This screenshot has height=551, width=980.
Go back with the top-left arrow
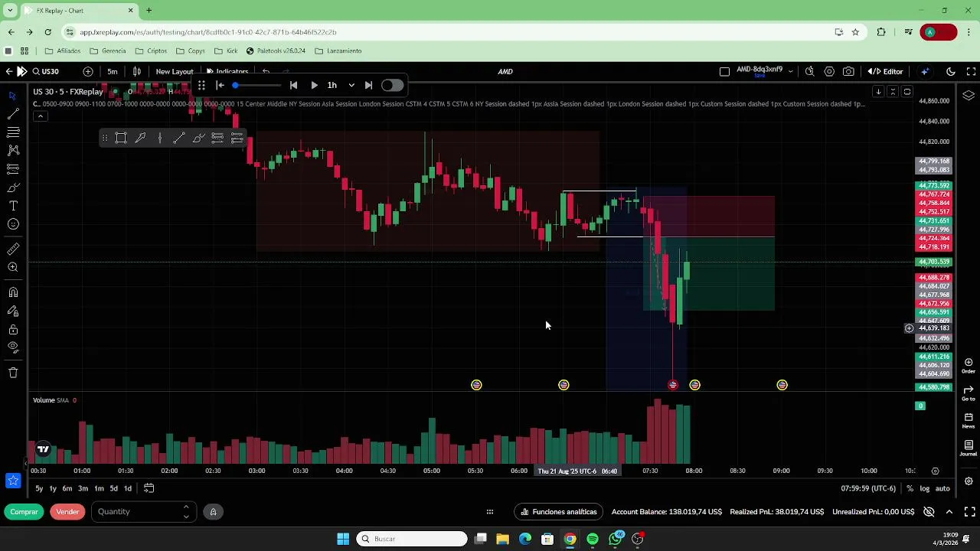(x=8, y=71)
